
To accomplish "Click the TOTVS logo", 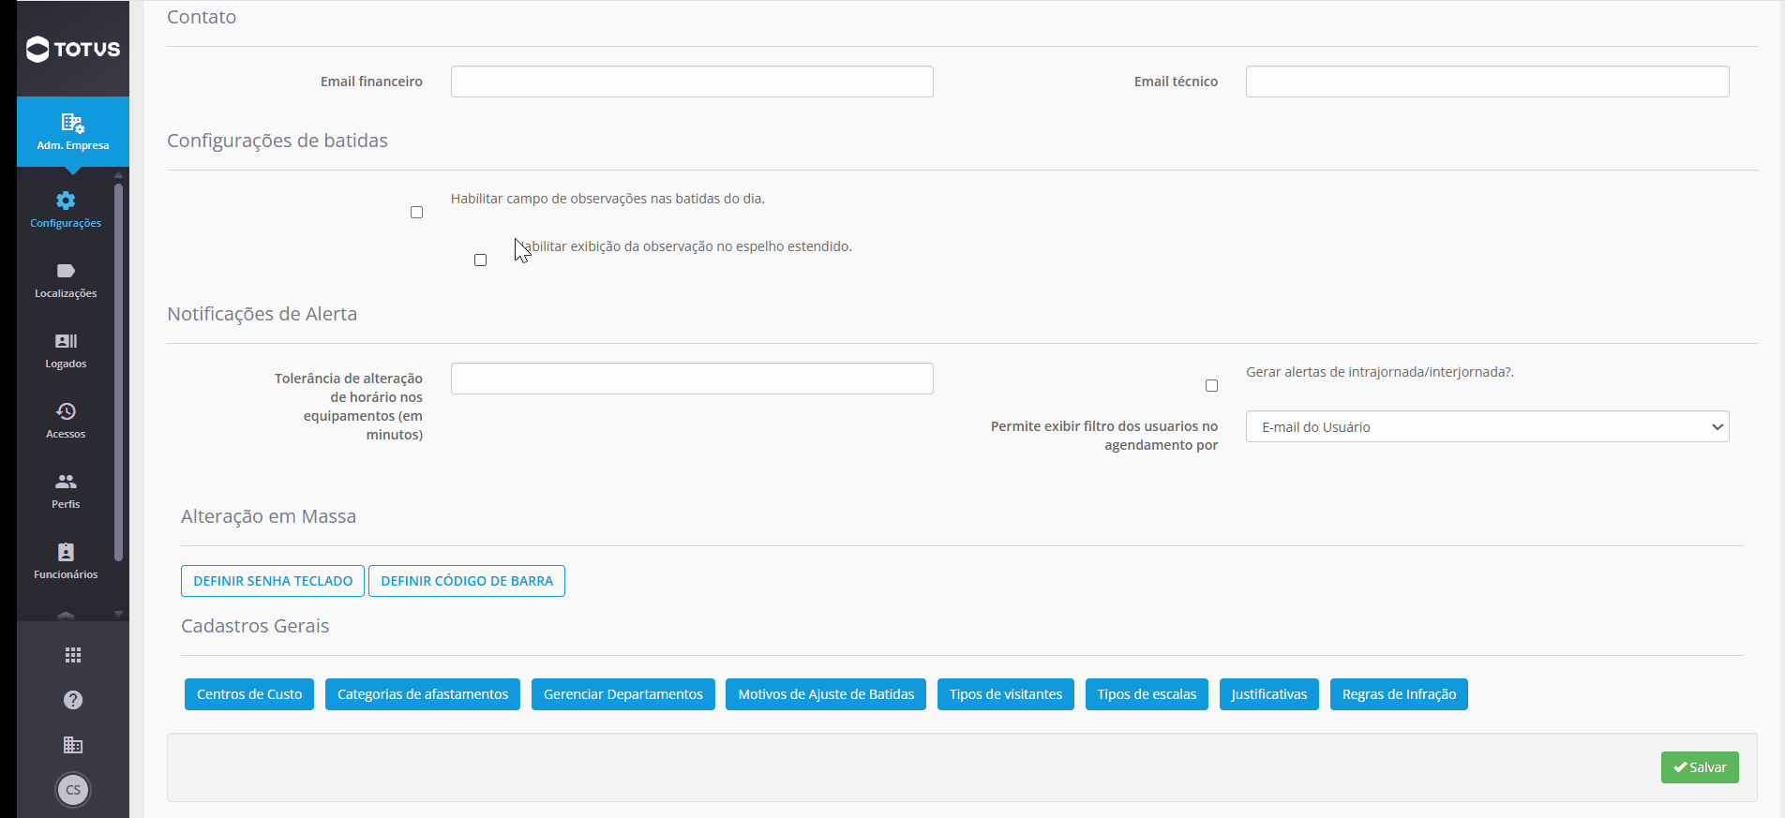I will point(73,49).
